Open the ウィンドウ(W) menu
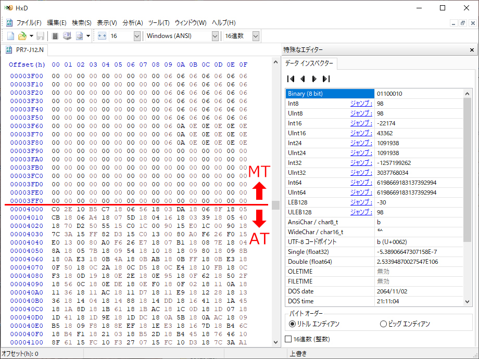 (191, 22)
